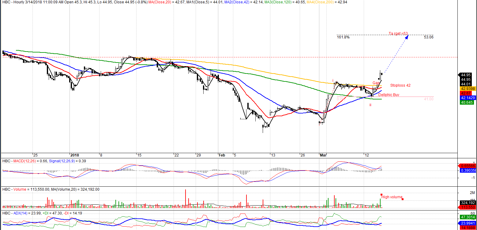This screenshot has height=230, width=477.
Task: Select the red square marker above High volume
Action: 381,194
